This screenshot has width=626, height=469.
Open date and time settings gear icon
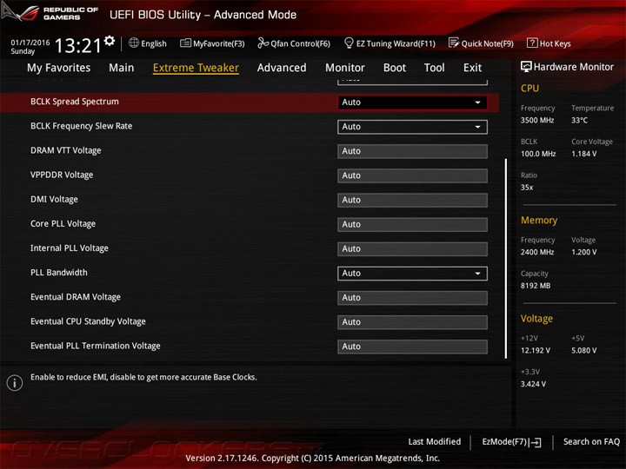click(110, 41)
